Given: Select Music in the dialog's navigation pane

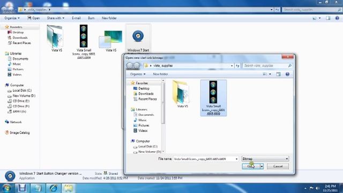Looking at the screenshot, I should [142, 120].
